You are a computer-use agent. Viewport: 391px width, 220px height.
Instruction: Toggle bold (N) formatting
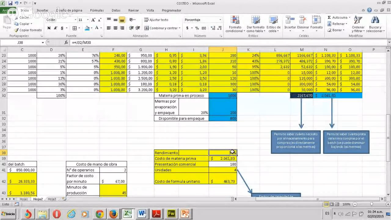pos(49,28)
